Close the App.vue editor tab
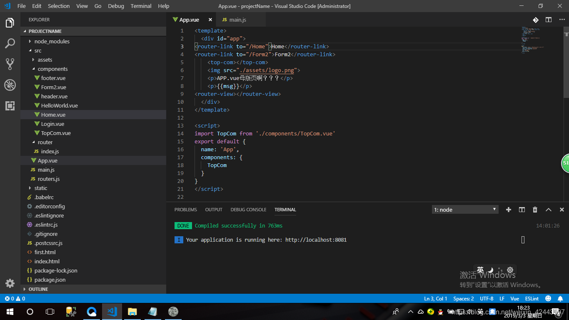The height and width of the screenshot is (320, 569). [210, 20]
